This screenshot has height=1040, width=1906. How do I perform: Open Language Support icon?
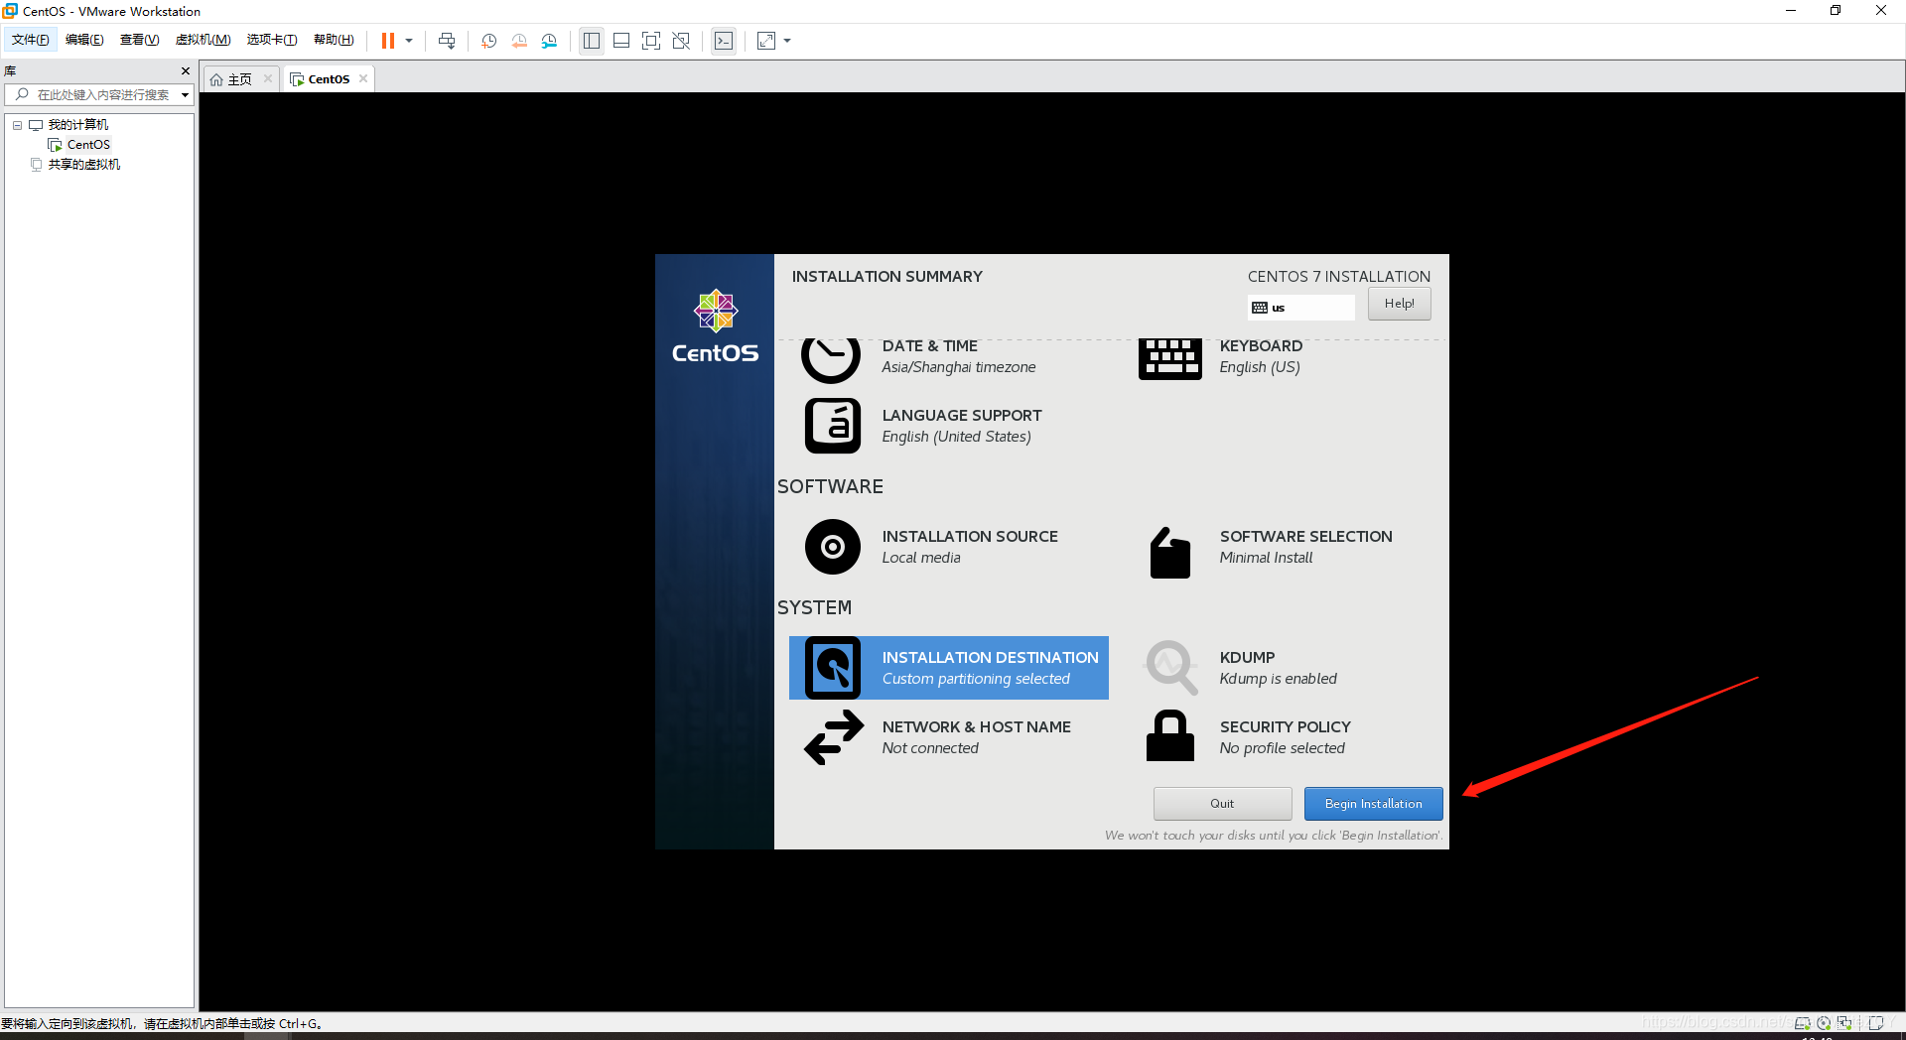click(x=832, y=426)
